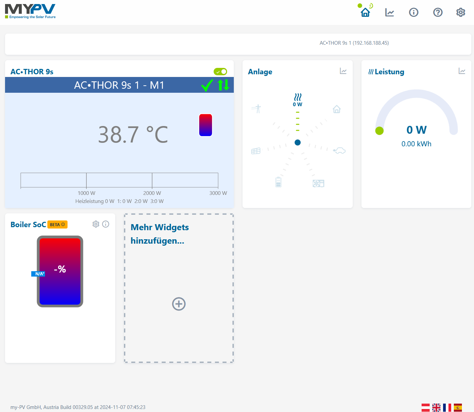
Task: Open the Anlage widget chart icon
Action: 343,71
